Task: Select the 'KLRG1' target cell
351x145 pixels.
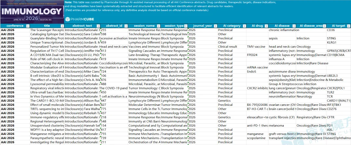Action: point(339,42)
